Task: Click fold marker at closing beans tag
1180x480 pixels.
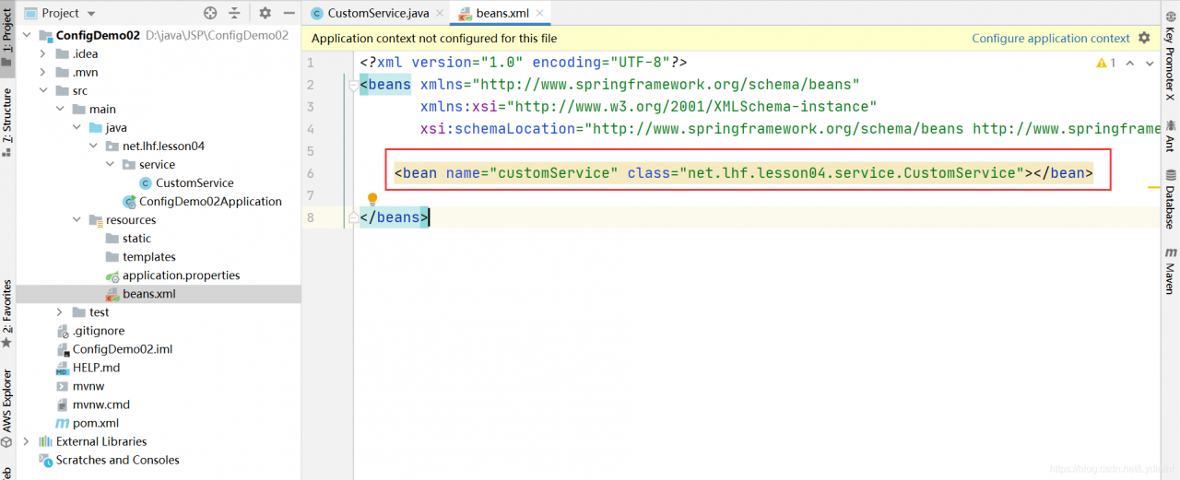Action: click(353, 218)
